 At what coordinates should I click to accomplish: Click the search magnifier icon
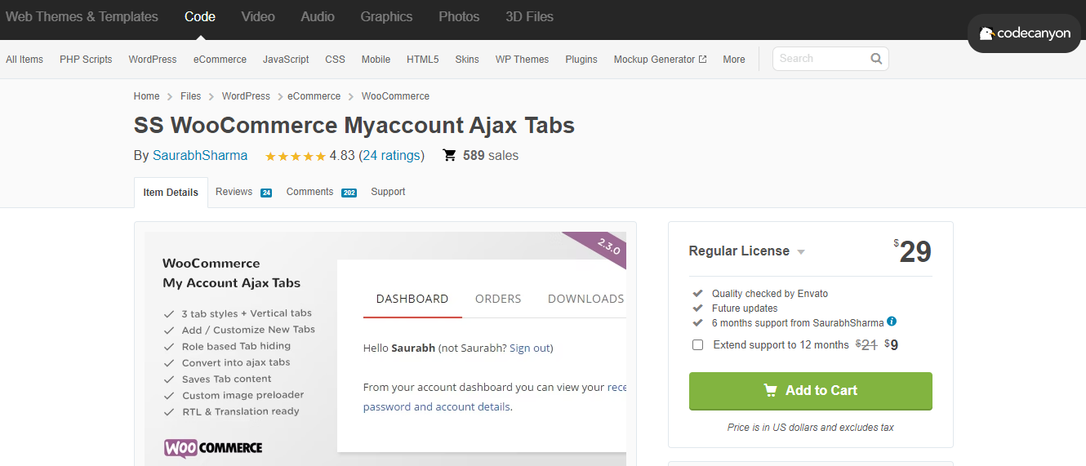click(x=876, y=59)
